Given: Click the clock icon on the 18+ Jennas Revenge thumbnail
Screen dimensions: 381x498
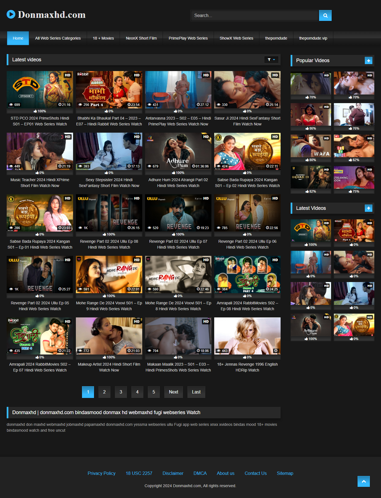Looking at the screenshot, I should [276, 351].
